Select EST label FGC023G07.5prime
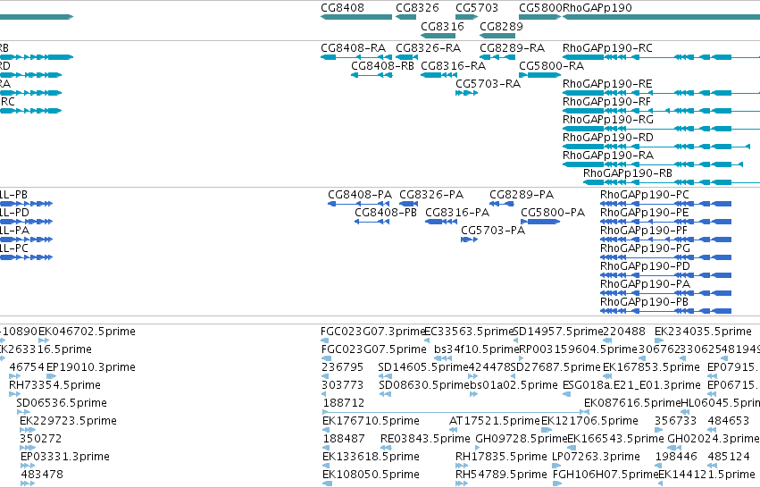Viewport: 760px width, 488px height. point(373,349)
